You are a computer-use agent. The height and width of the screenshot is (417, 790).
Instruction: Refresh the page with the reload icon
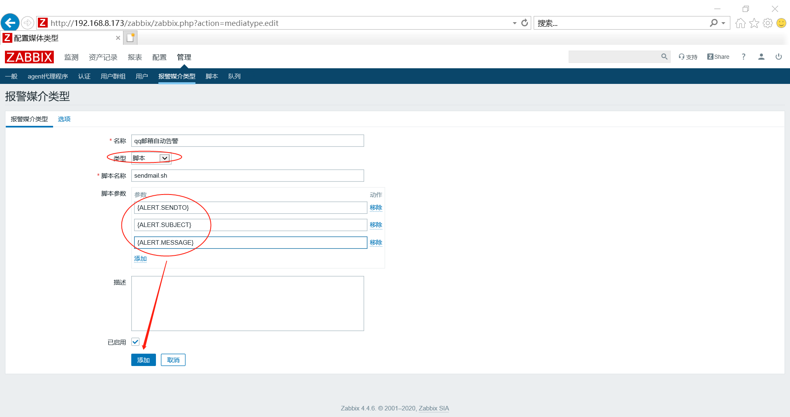pos(525,23)
